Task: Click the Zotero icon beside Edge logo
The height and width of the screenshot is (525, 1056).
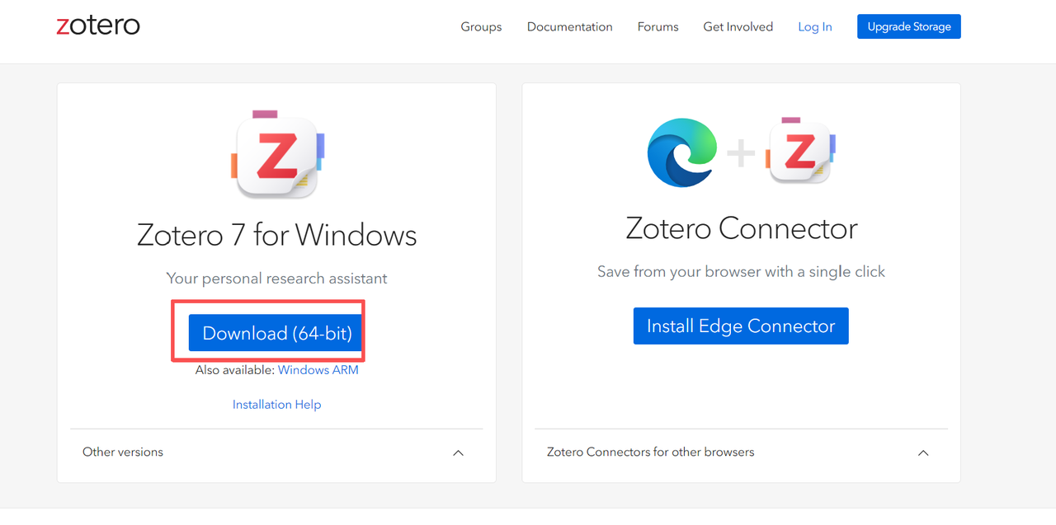Action: 800,152
